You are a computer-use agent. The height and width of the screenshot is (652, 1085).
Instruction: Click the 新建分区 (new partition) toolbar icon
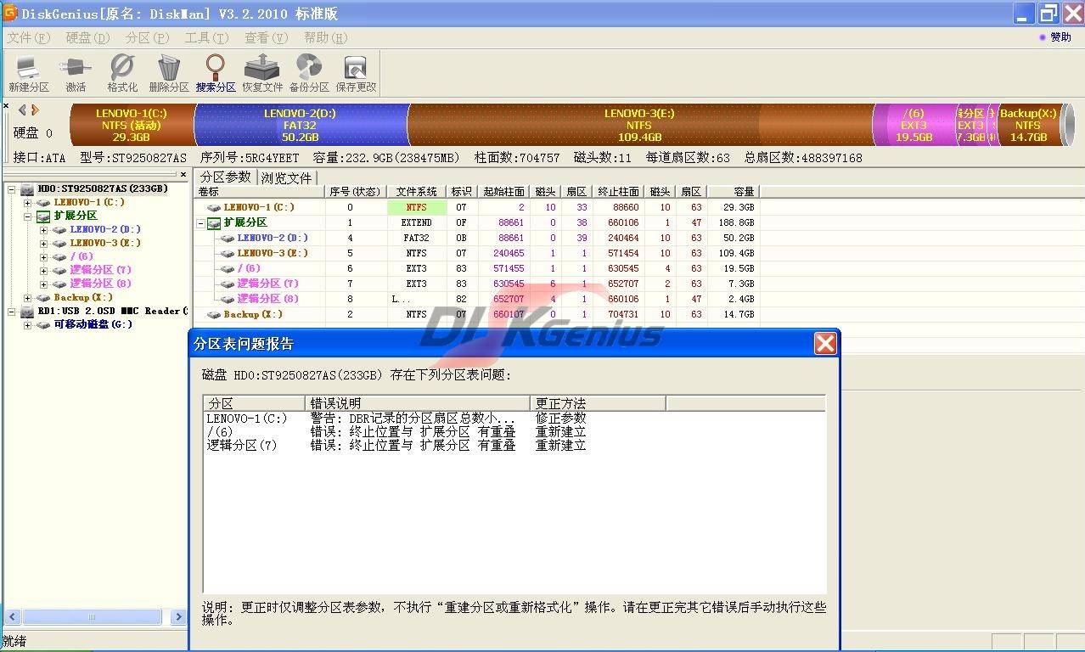click(28, 73)
